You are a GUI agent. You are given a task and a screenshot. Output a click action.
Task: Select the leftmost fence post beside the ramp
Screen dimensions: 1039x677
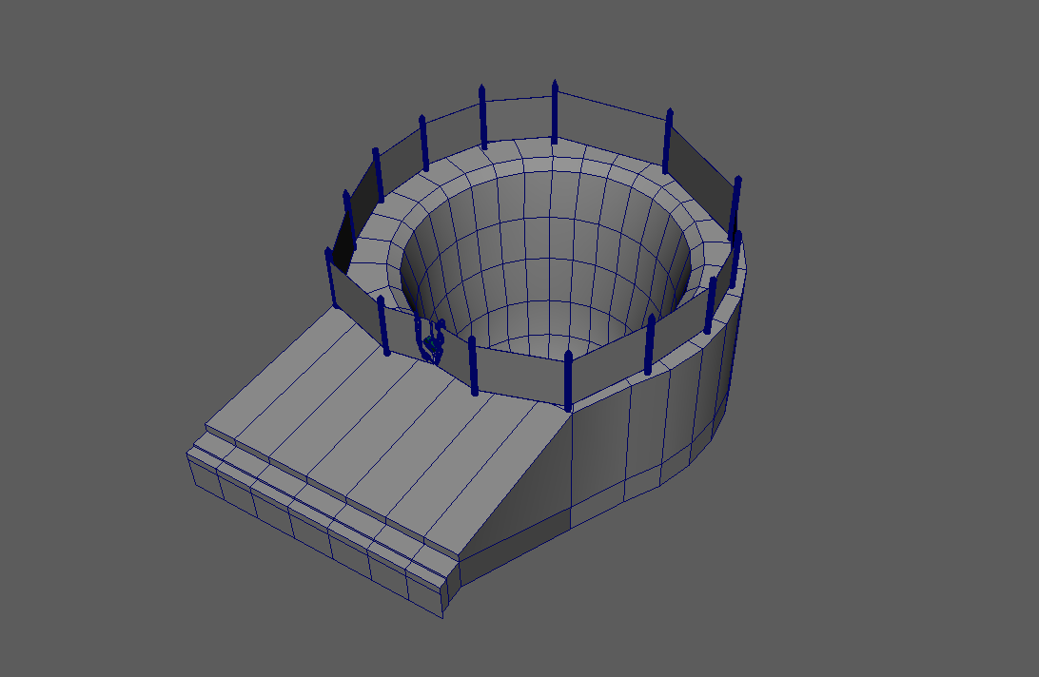(x=331, y=279)
